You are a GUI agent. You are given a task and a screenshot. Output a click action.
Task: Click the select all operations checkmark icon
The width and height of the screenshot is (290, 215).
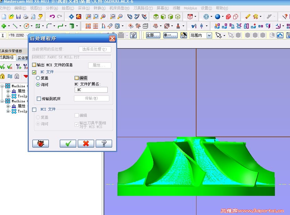pos(3,67)
